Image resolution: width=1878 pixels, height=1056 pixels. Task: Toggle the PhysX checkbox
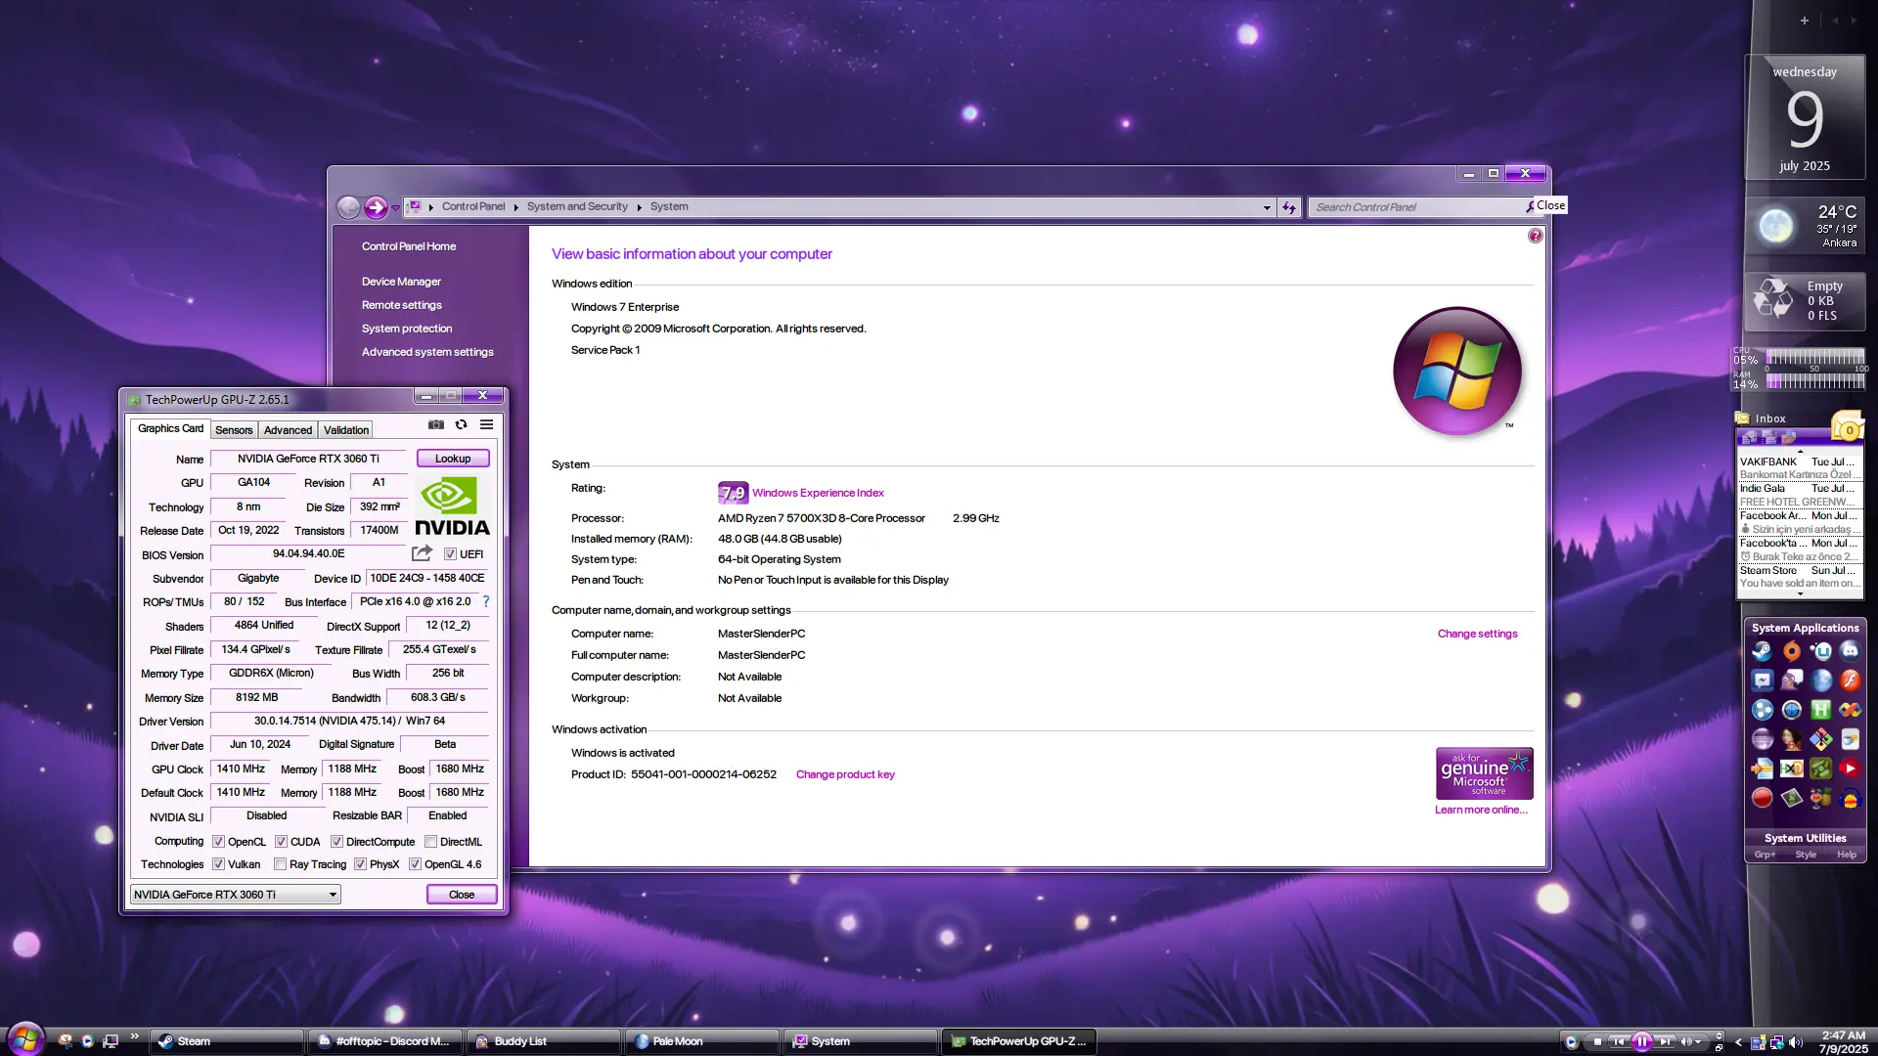pos(360,864)
